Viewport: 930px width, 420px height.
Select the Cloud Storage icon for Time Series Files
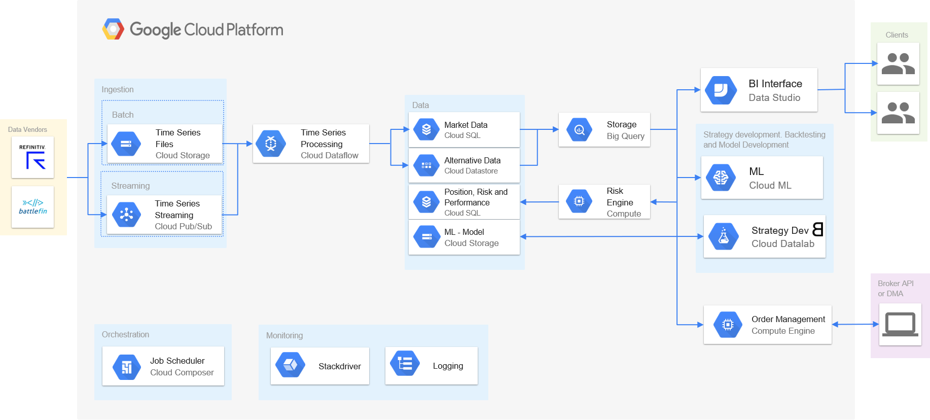[126, 144]
